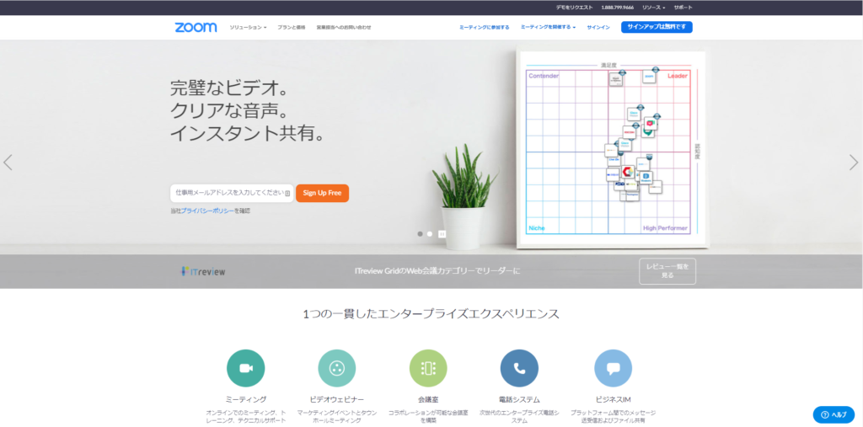Open the ヘルプ help button

(834, 415)
